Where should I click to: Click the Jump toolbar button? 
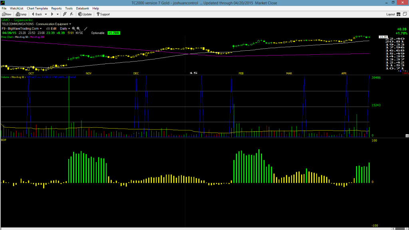coord(21,14)
